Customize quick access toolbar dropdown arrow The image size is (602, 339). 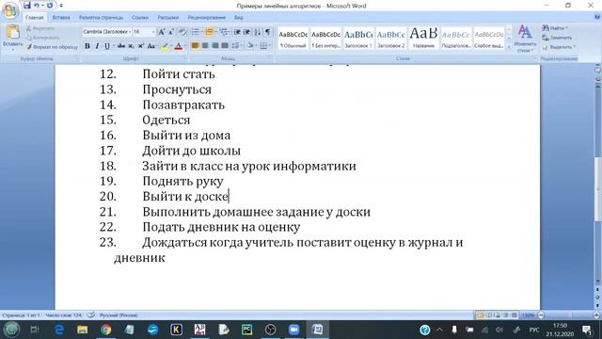[x=61, y=6]
